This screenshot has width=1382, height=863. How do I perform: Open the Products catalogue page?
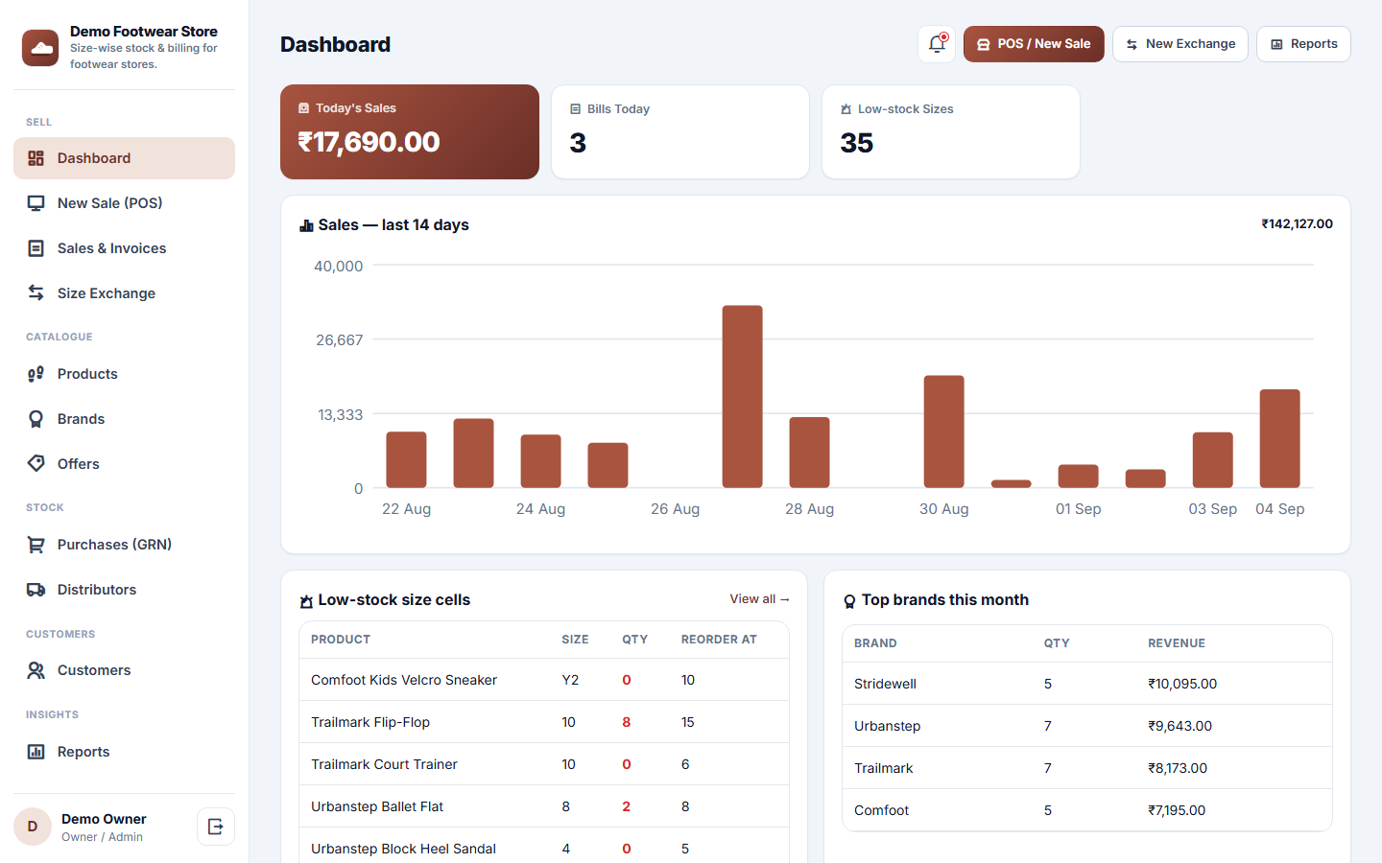pyautogui.click(x=124, y=374)
